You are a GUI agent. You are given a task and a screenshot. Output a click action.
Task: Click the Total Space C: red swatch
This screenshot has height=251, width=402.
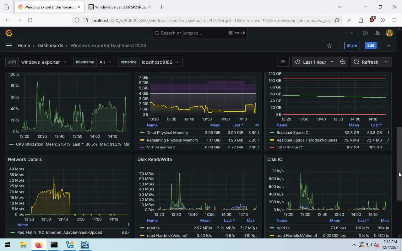pyautogui.click(x=272, y=147)
